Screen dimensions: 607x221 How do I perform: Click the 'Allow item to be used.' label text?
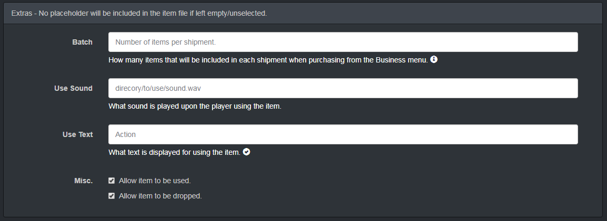[155, 181]
